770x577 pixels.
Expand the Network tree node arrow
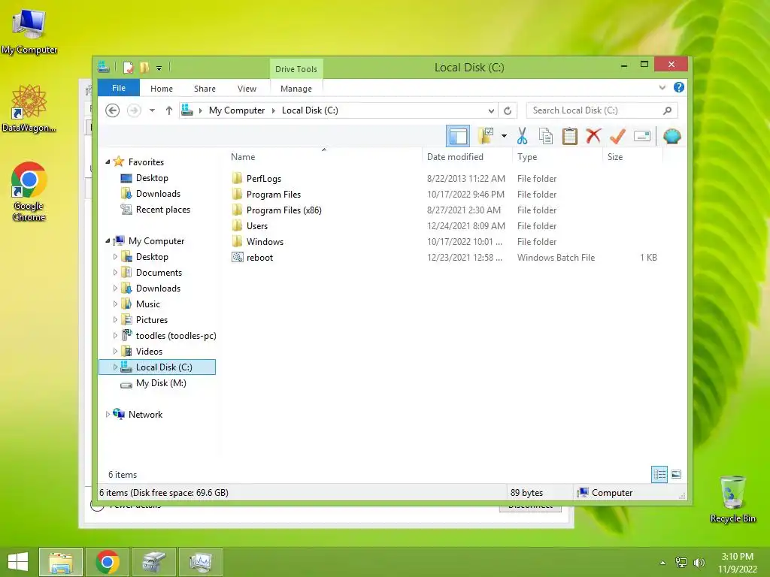(108, 414)
